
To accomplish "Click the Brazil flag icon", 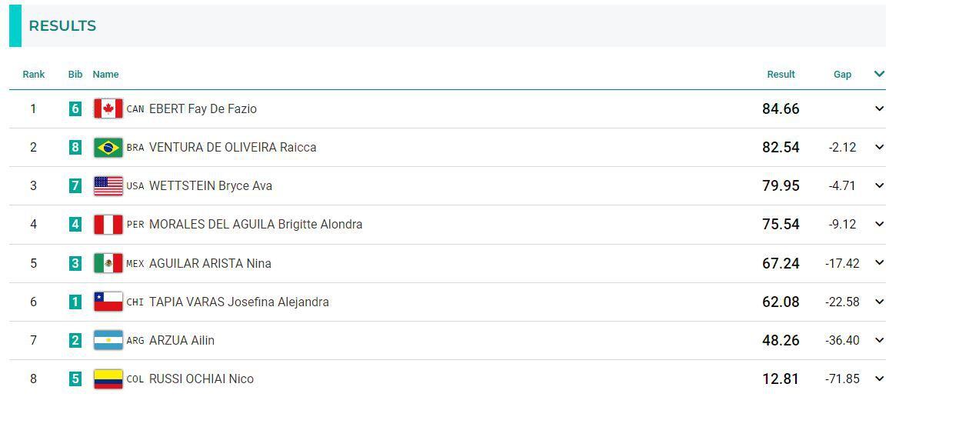I will [108, 147].
